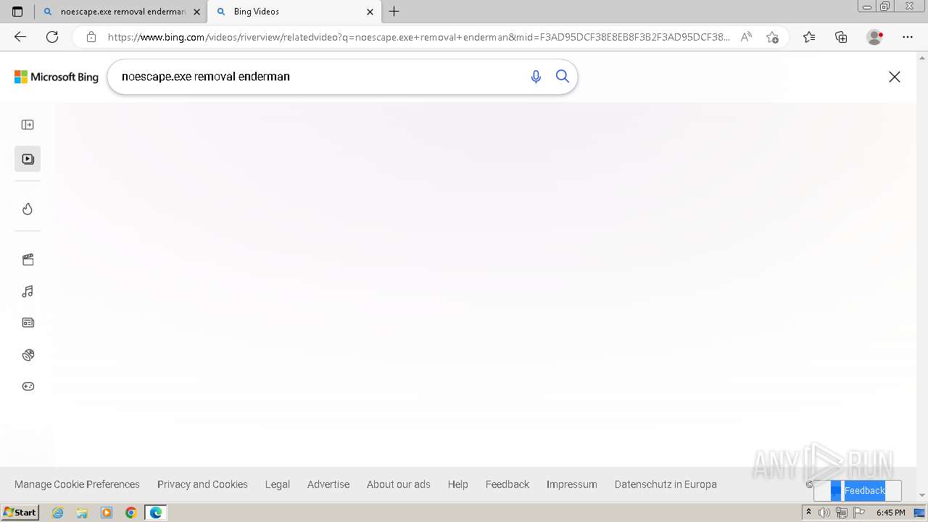
Task: Go back to the previous page
Action: pyautogui.click(x=20, y=37)
